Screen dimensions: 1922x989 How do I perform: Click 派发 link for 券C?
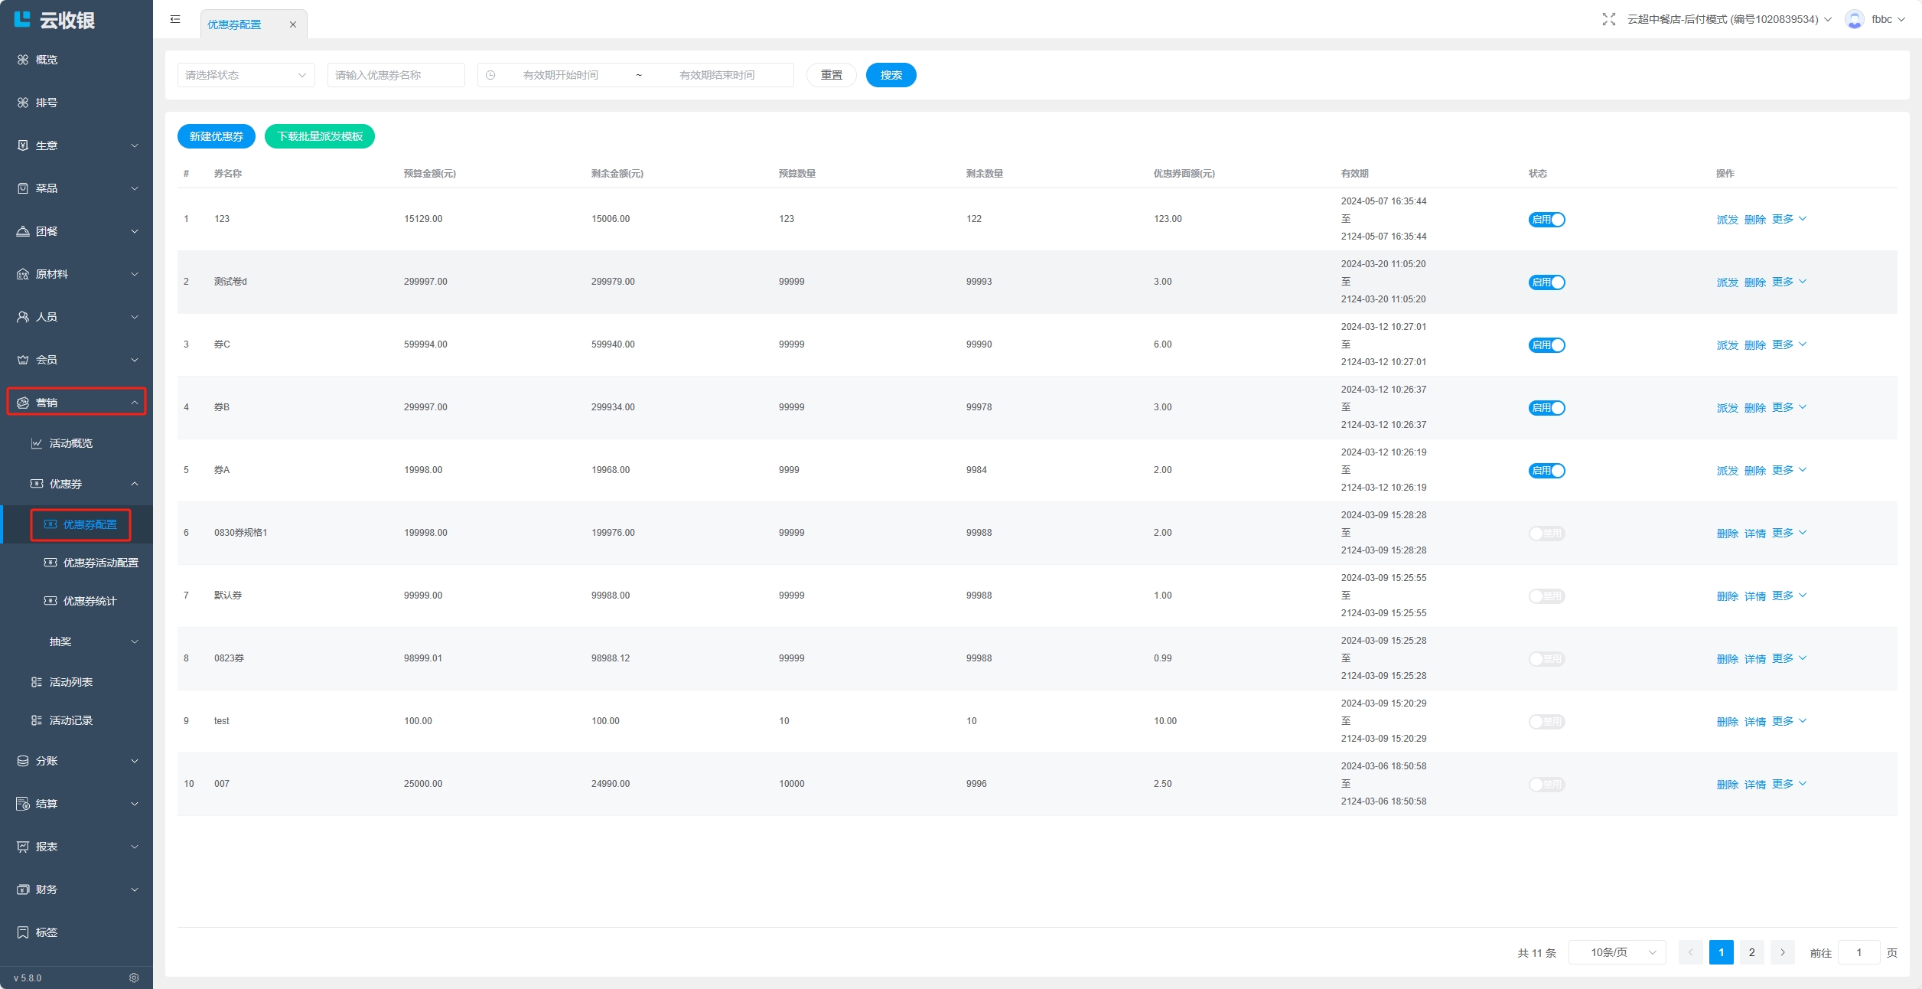click(x=1727, y=345)
